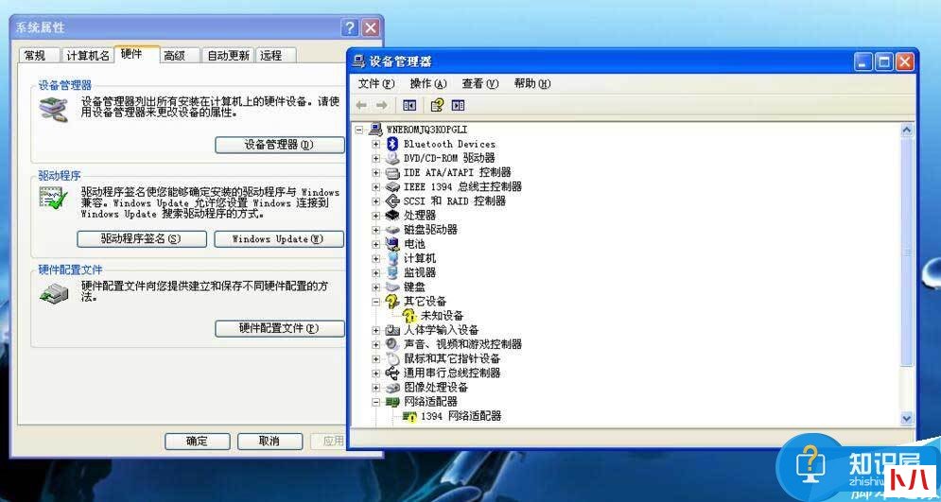Viewport: 941px width, 502px height.
Task: Select the 图像处理设备 imaging icon
Action: point(392,388)
